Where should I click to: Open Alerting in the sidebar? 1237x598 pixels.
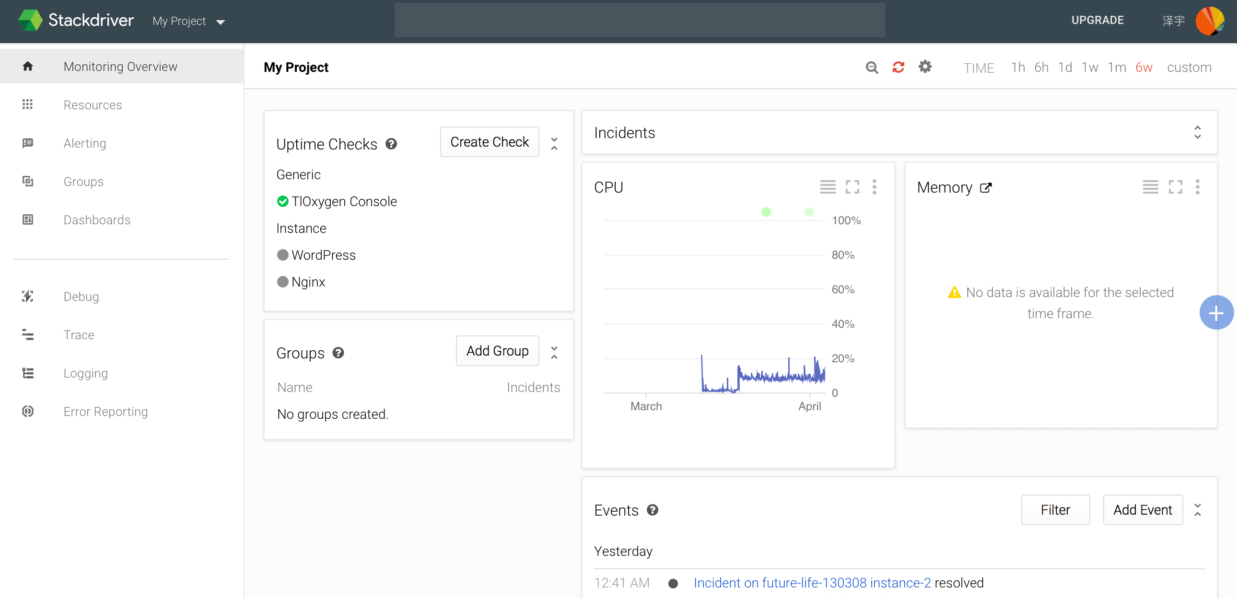click(x=122, y=143)
